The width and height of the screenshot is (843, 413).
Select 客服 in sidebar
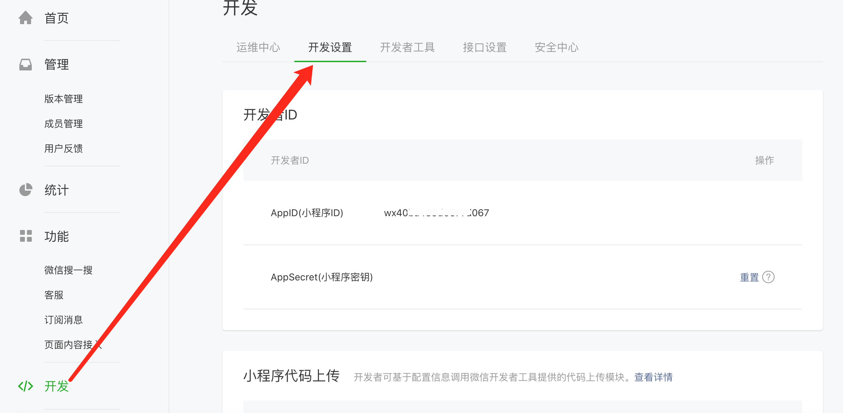tap(54, 295)
